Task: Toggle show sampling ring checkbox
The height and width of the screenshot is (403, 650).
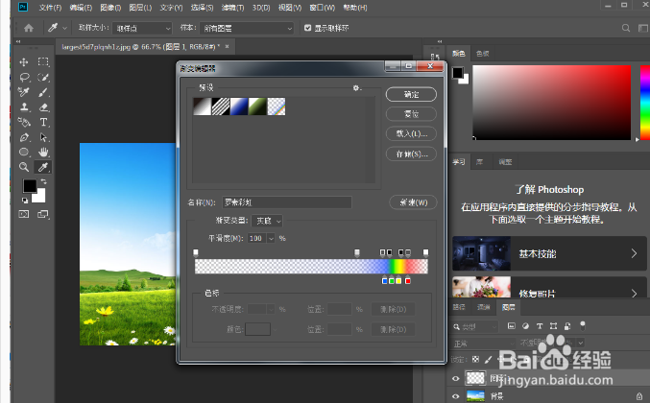Action: [307, 28]
